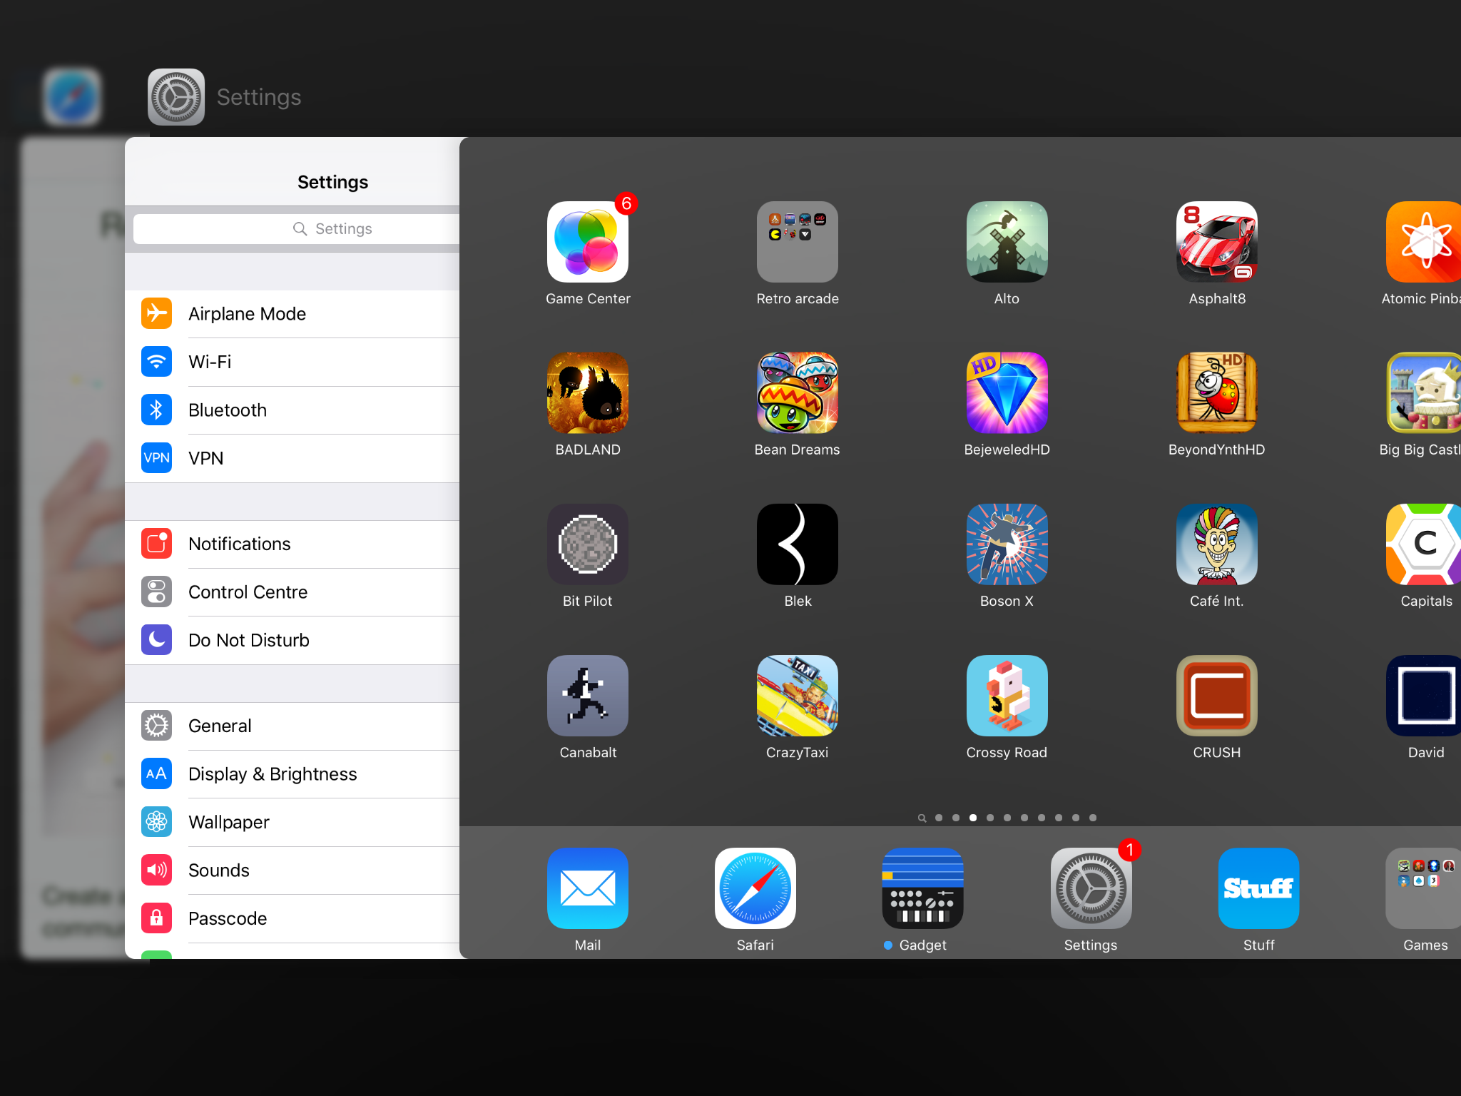Open Wi-Fi settings
This screenshot has height=1096, width=1461.
coord(292,362)
